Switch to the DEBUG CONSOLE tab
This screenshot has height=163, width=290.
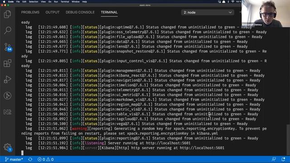80,12
